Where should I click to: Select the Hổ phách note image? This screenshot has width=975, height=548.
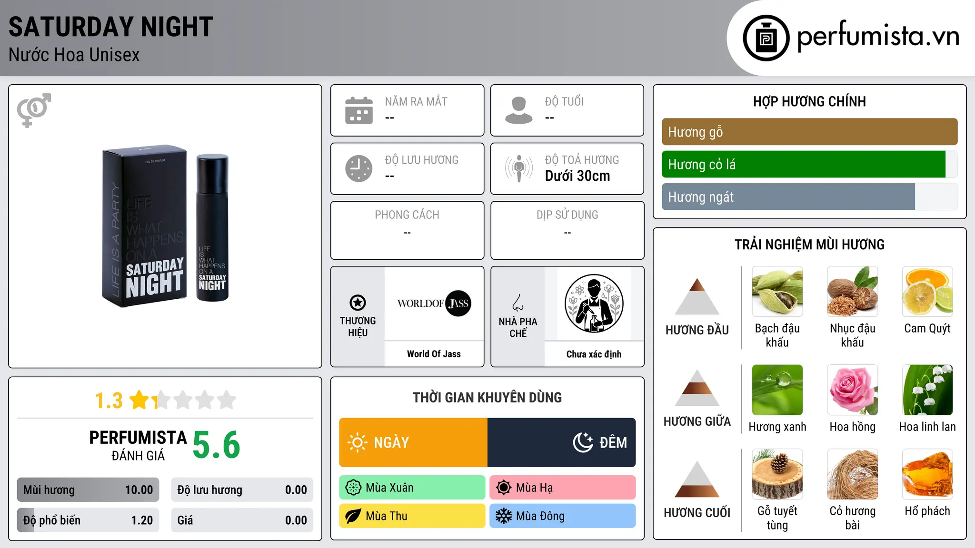[927, 474]
